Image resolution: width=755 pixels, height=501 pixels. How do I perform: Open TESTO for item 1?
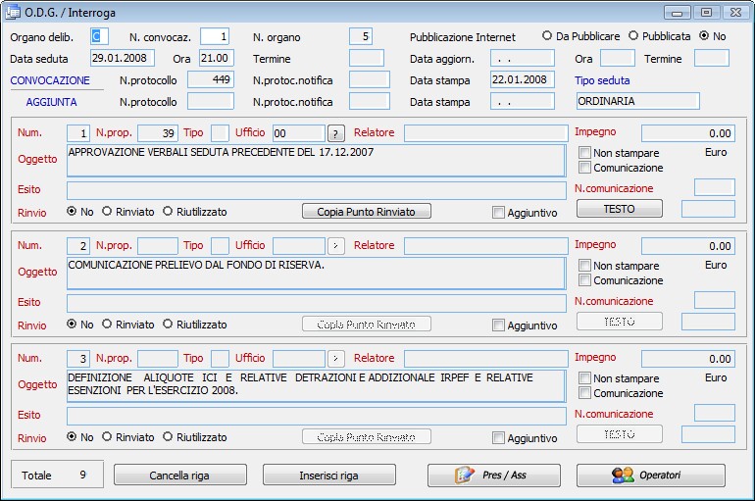pyautogui.click(x=619, y=209)
